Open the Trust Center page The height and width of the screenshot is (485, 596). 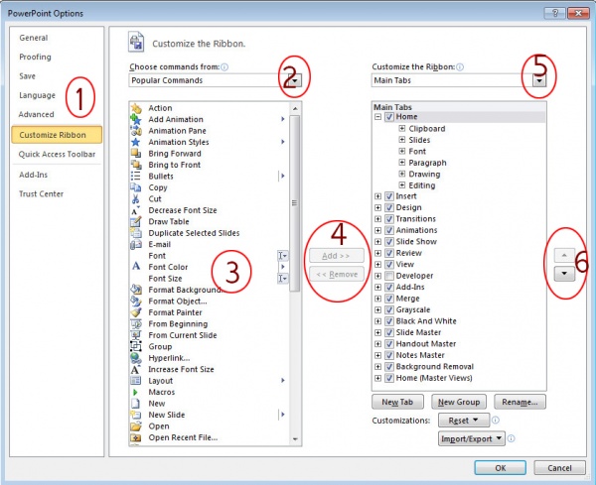(x=41, y=194)
